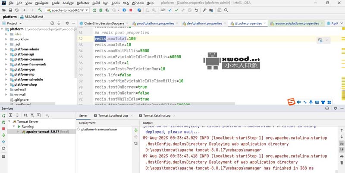Toggle soft-wrap in the output panel
This screenshot has height=173, width=345.
(x=342, y=143)
